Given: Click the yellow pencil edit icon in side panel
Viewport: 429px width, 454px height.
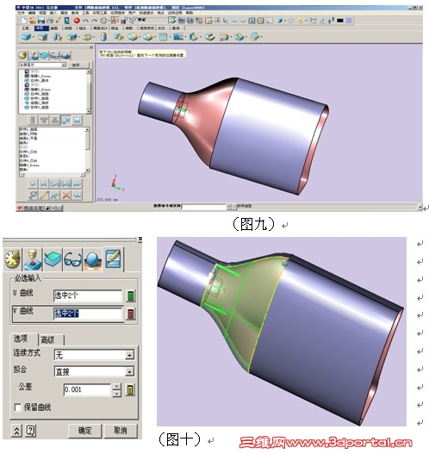Looking at the screenshot, I should (44, 196).
